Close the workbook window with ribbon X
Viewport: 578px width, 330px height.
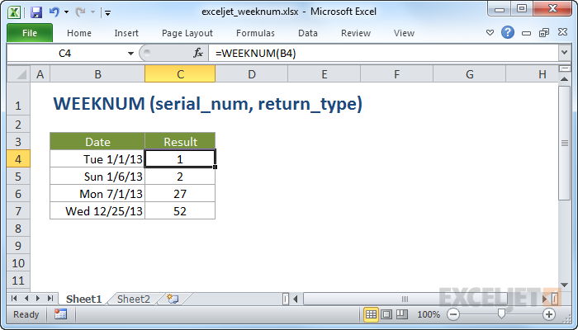tap(562, 32)
